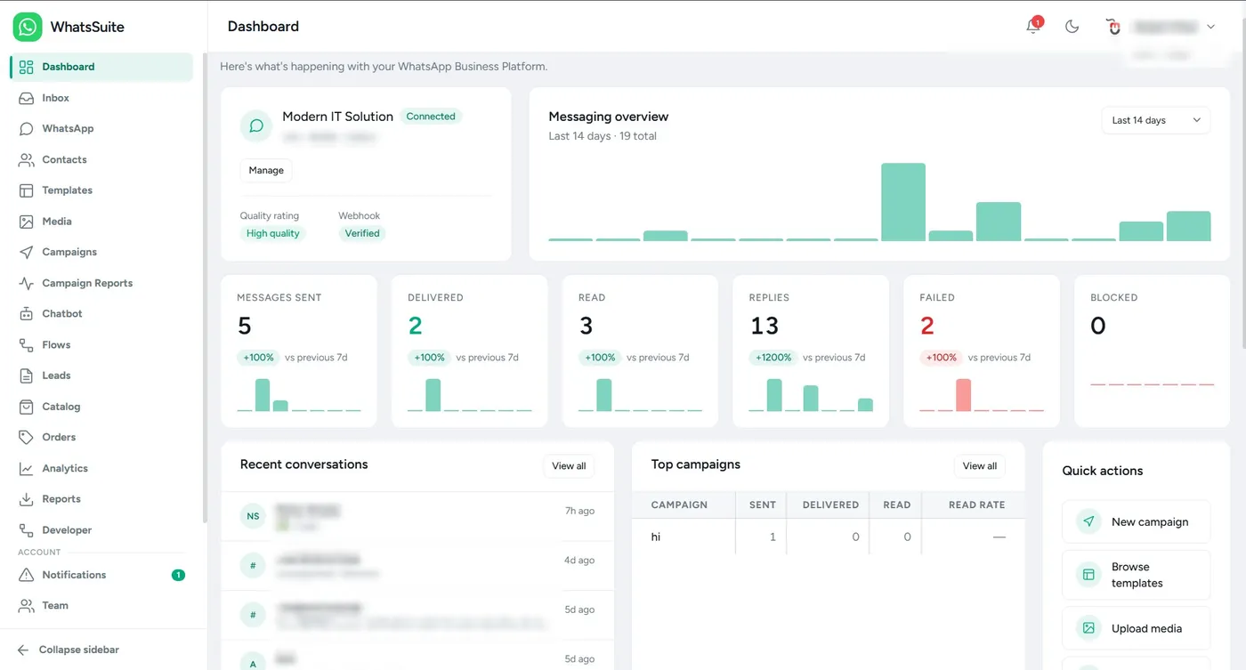Go to Dashboard in the sidebar
This screenshot has width=1246, height=670.
101,67
